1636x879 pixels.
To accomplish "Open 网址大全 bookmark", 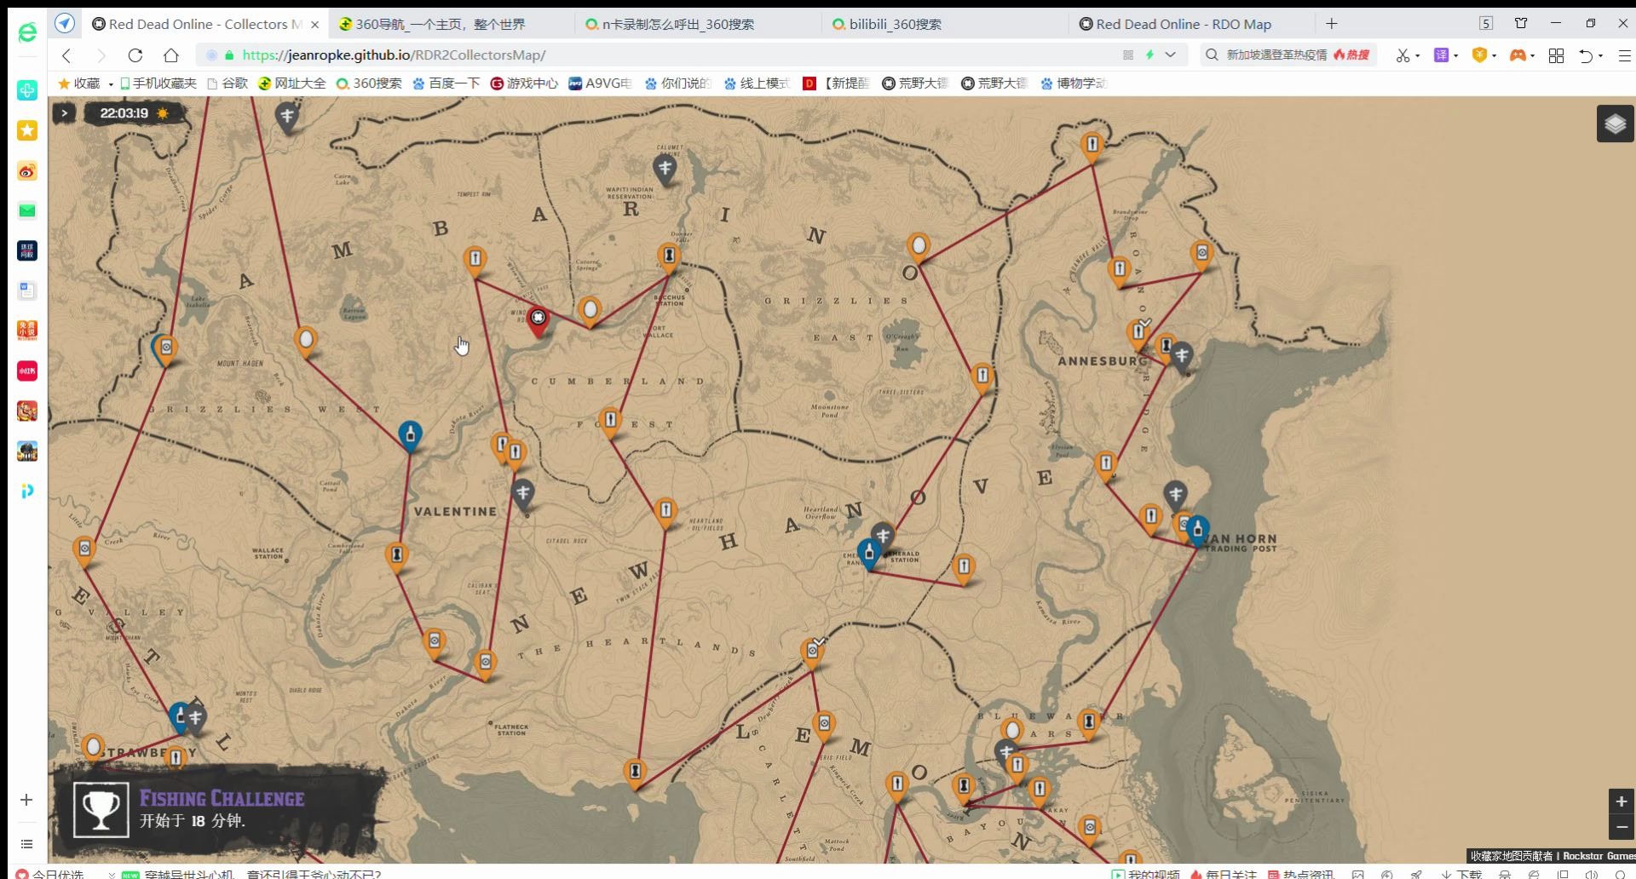I will 291,83.
